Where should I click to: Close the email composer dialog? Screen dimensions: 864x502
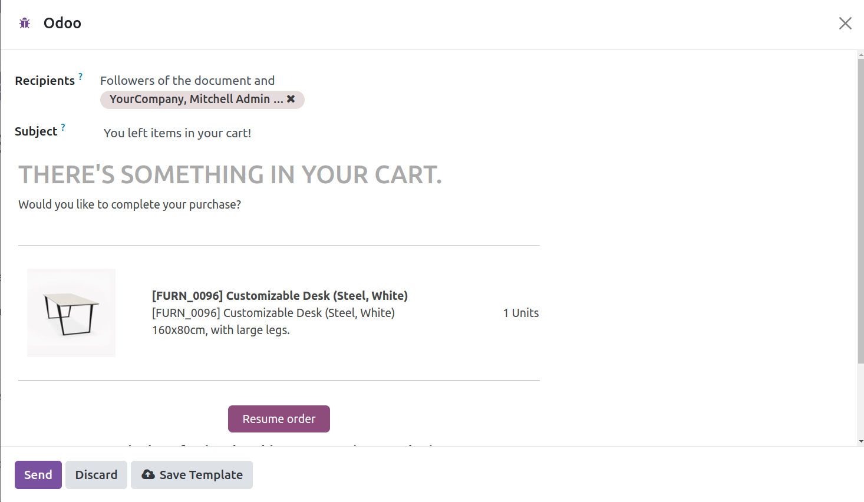845,23
